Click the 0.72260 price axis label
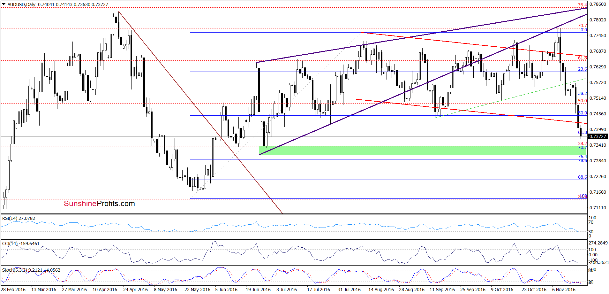The width and height of the screenshot is (609, 294). pos(598,176)
